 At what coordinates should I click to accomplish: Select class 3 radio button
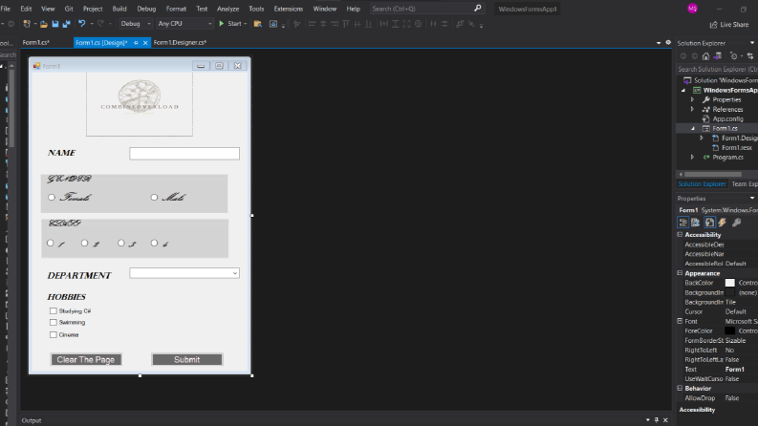(121, 243)
